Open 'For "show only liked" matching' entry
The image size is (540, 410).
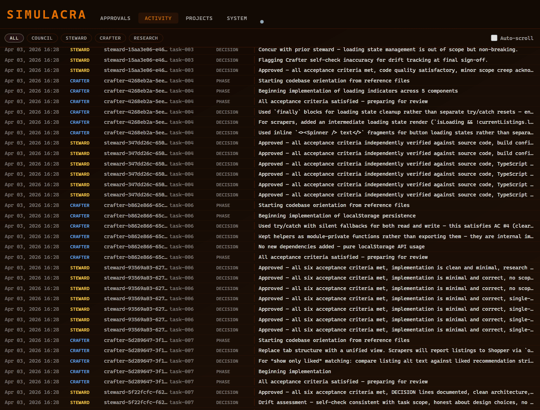coord(270,361)
